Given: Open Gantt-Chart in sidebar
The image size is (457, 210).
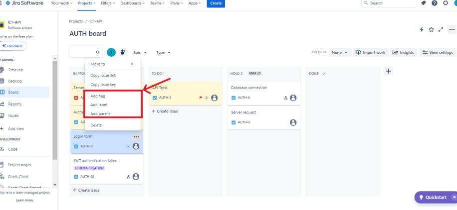Looking at the screenshot, I should click(18, 177).
